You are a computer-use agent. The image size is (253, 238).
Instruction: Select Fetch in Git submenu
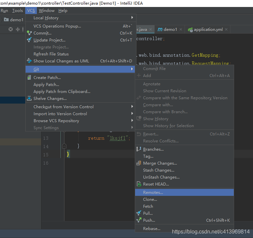184,206
